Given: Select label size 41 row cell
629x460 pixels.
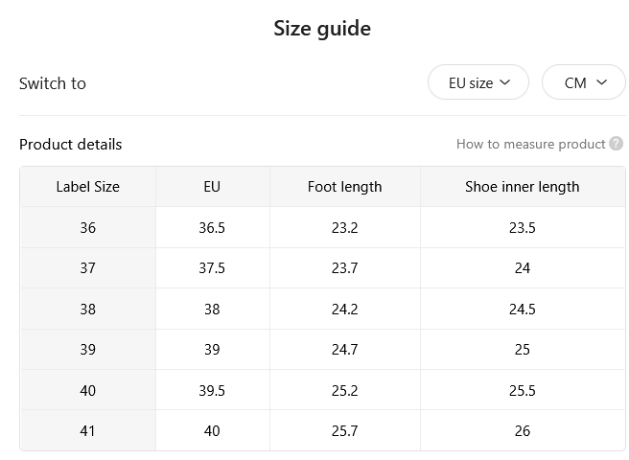Looking at the screenshot, I should [88, 430].
